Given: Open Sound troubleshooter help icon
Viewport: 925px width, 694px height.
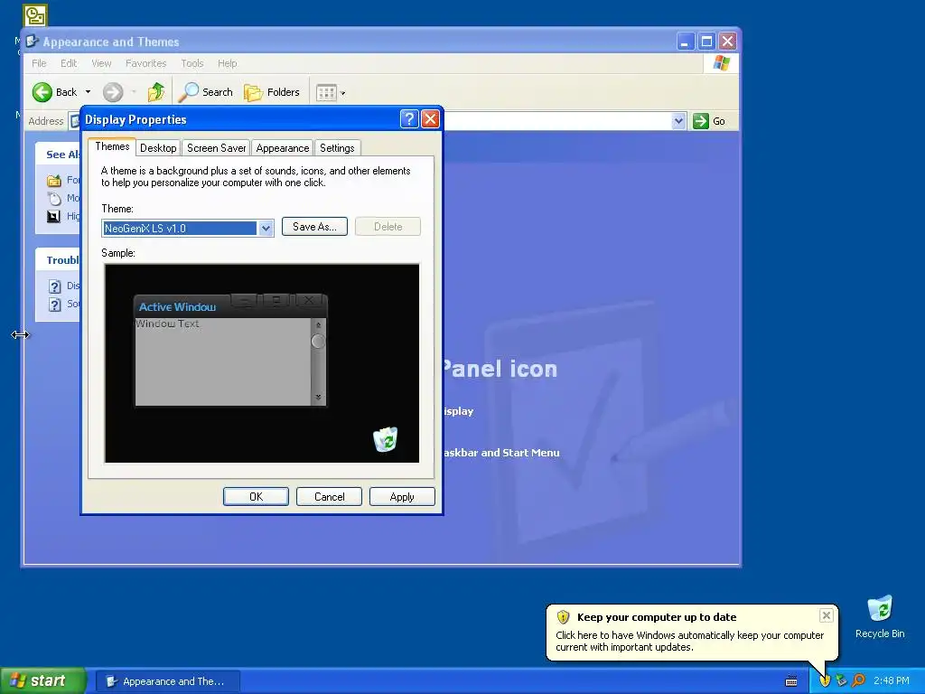Looking at the screenshot, I should click(x=55, y=305).
